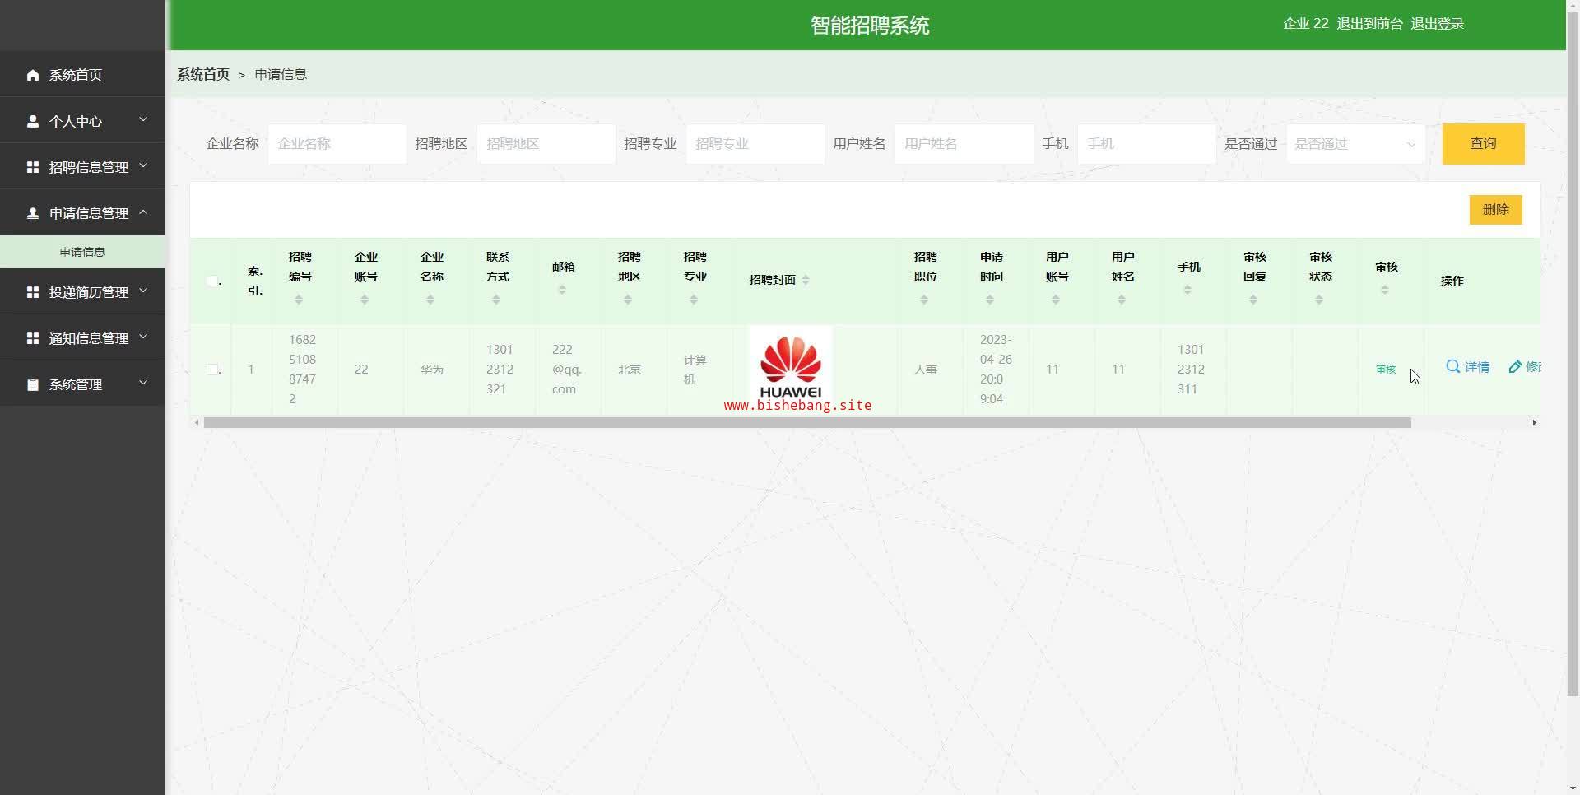Click 退出到前台 in the top bar
This screenshot has width=1580, height=795.
pyautogui.click(x=1369, y=24)
